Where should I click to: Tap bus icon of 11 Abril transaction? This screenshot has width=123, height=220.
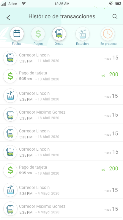point(10,58)
